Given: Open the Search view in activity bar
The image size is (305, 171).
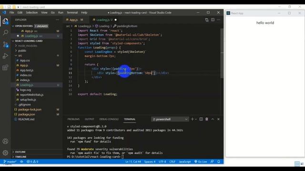Looking at the screenshot, I should tap(5, 33).
